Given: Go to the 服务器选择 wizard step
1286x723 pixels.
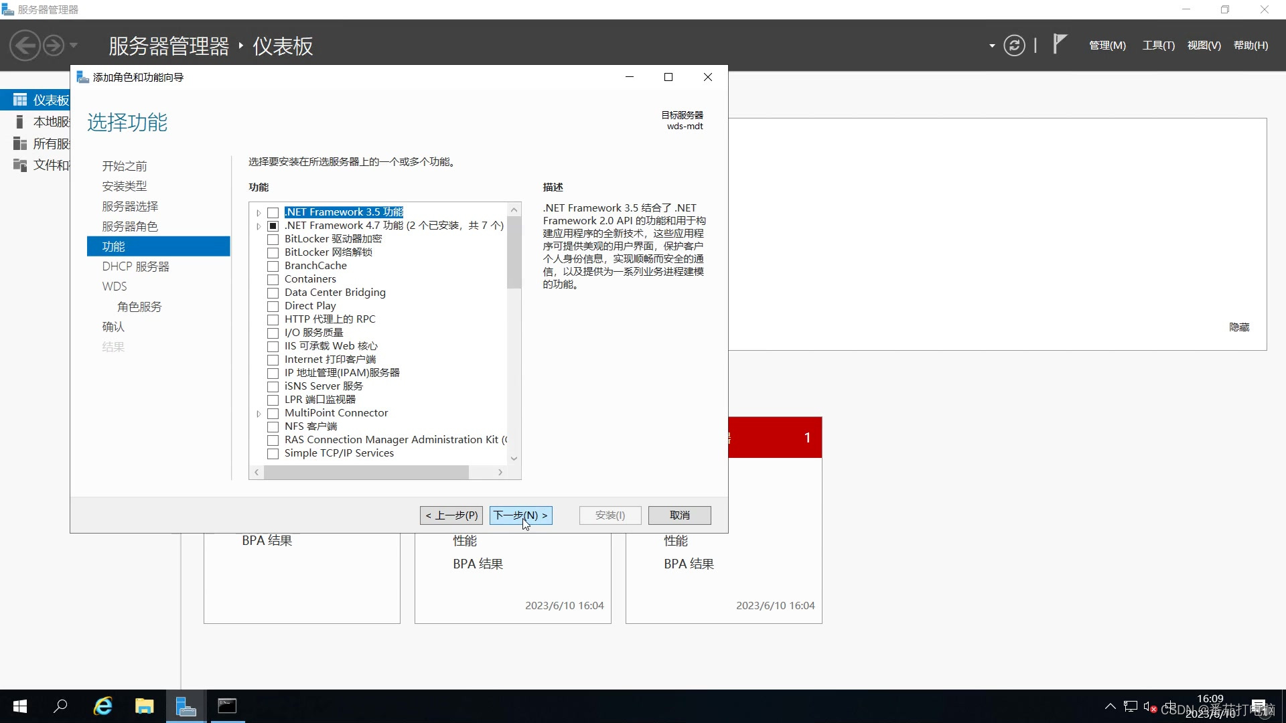Looking at the screenshot, I should pos(130,206).
